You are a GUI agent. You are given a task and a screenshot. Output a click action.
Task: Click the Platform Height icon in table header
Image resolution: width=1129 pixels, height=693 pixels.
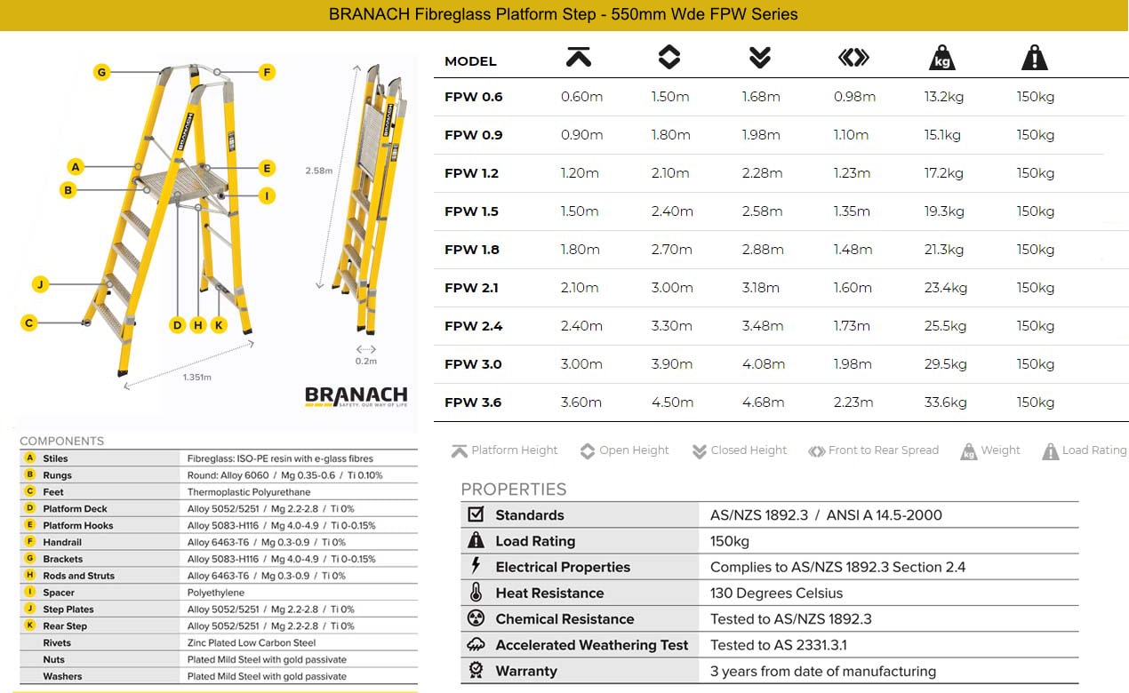pos(579,59)
